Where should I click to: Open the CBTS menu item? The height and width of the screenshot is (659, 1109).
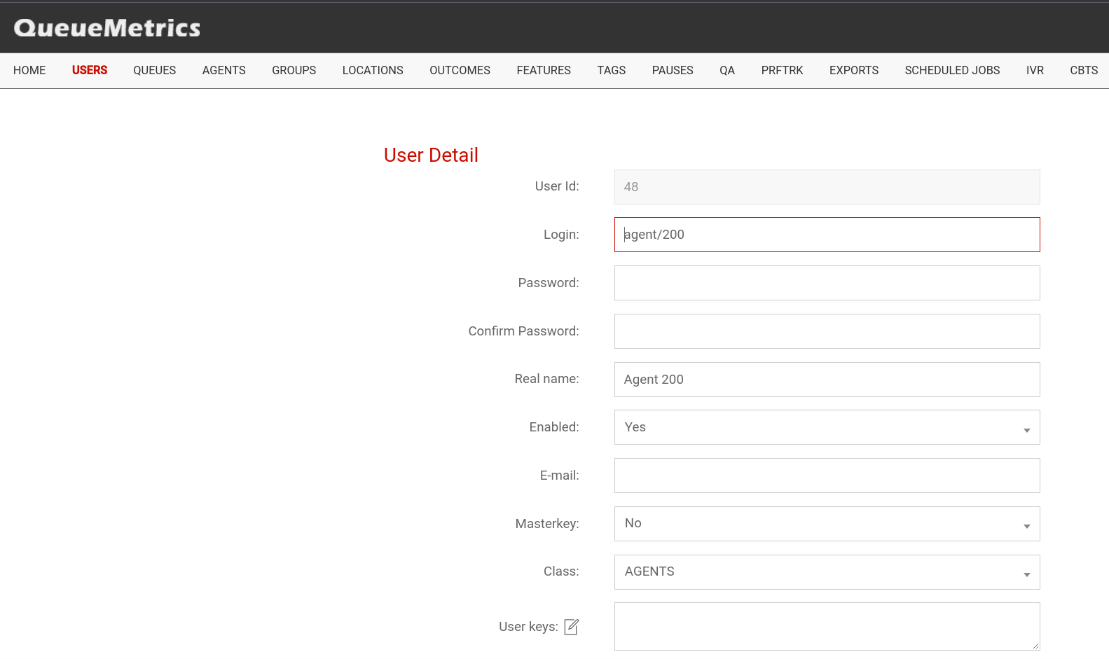click(x=1084, y=70)
